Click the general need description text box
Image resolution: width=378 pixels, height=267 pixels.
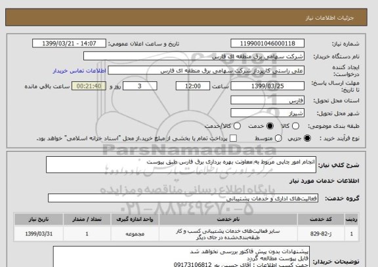click(x=181, y=165)
